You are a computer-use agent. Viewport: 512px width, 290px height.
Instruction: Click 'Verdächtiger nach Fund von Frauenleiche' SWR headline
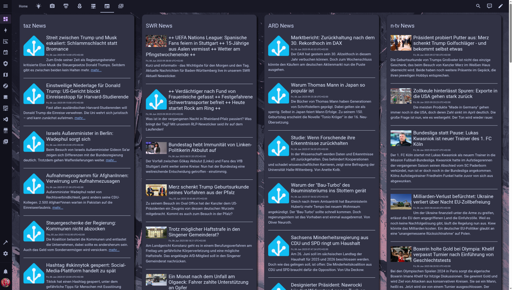[210, 100]
